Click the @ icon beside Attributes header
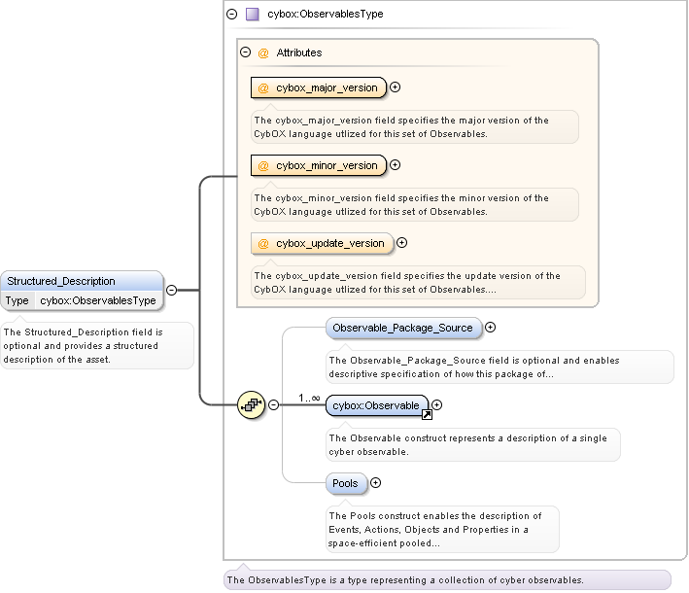The height and width of the screenshot is (593, 689). coord(263,52)
